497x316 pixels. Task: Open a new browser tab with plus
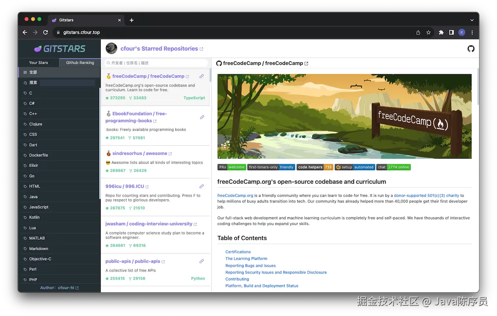tap(132, 20)
